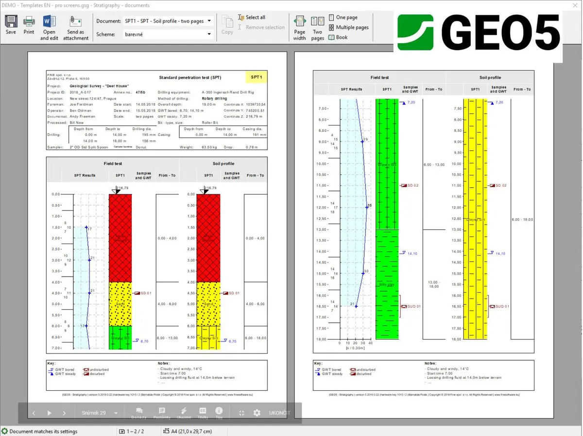Start the slideshow play button
The image size is (583, 436).
49,413
